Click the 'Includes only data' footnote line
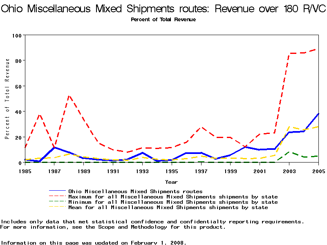The width and height of the screenshot is (327, 245). [152, 222]
